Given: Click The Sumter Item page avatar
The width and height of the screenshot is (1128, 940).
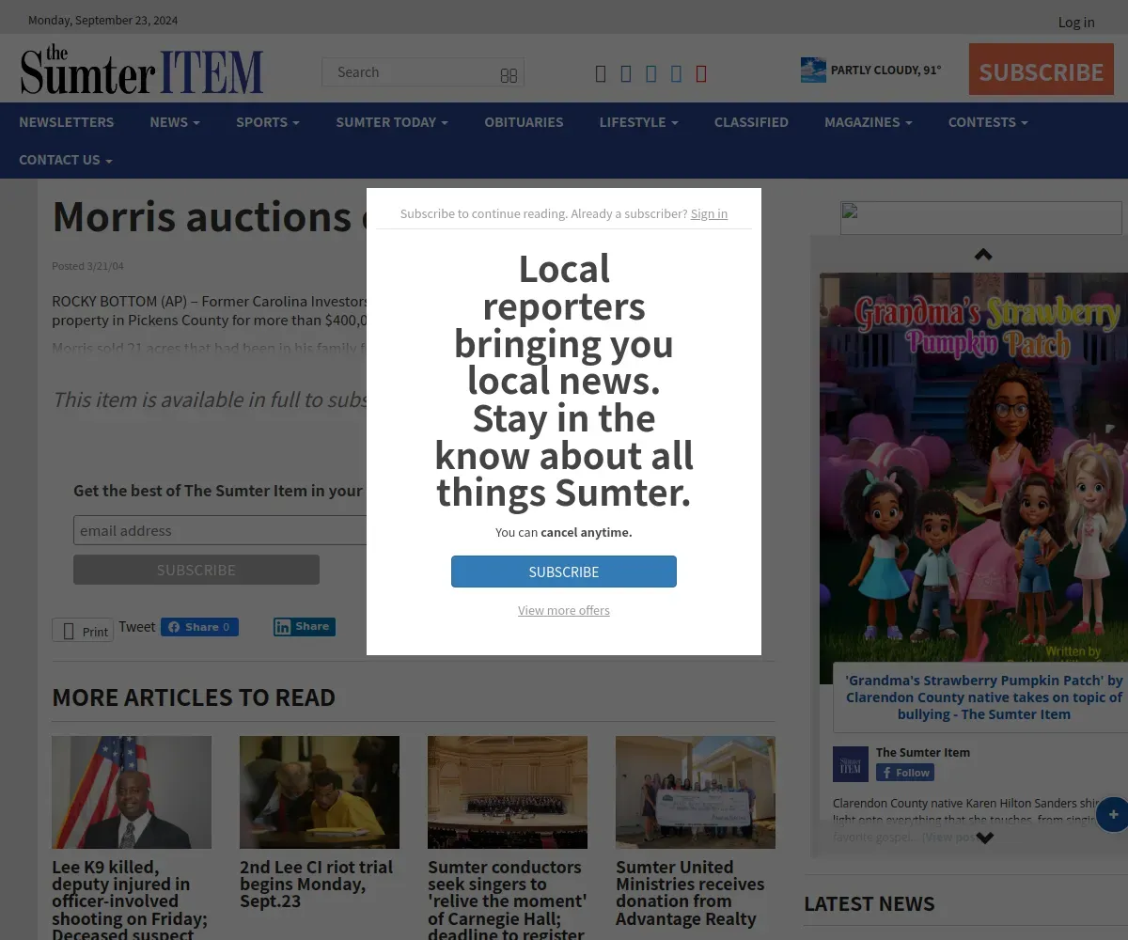Looking at the screenshot, I should pyautogui.click(x=851, y=764).
